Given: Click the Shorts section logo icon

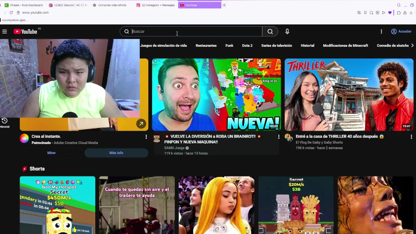Looking at the screenshot, I should click(x=24, y=169).
